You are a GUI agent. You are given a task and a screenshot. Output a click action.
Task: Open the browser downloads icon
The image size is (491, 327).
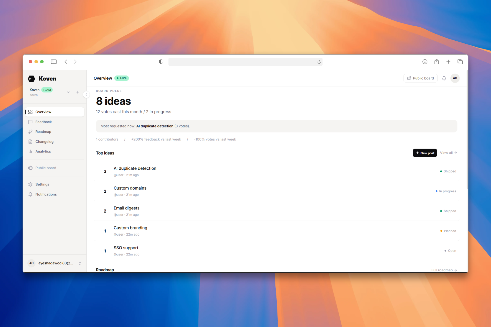pos(425,62)
